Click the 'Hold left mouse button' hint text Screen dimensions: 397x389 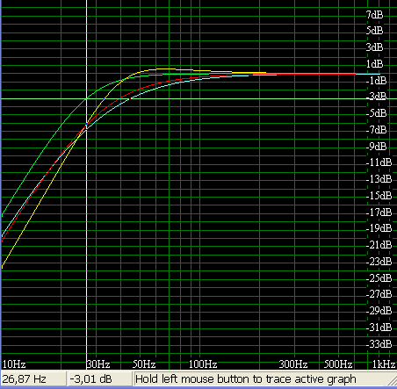(245, 379)
